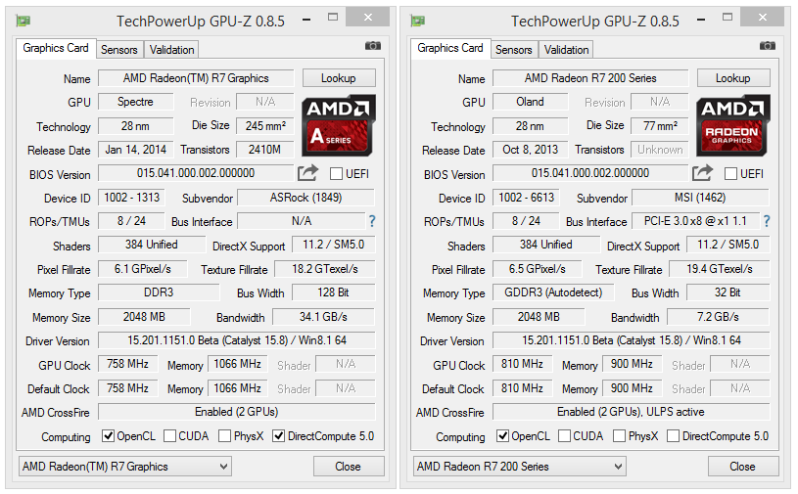Toggle OpenCL checkbox for R7 200 Series

(x=502, y=436)
